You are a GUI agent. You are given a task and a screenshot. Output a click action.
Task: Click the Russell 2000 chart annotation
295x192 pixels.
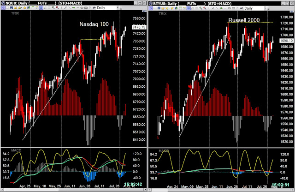click(x=244, y=20)
